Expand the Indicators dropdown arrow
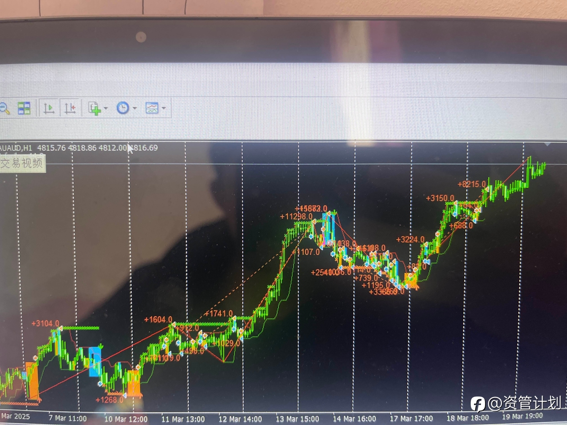This screenshot has height=425, width=567. 106,108
